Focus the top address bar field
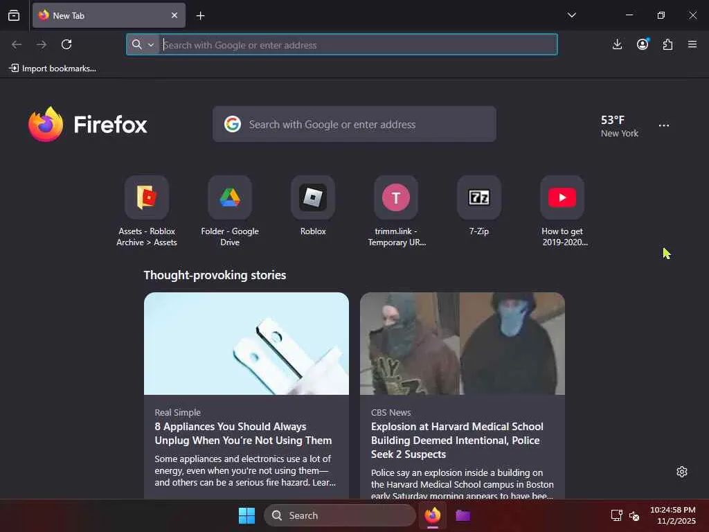 342,44
